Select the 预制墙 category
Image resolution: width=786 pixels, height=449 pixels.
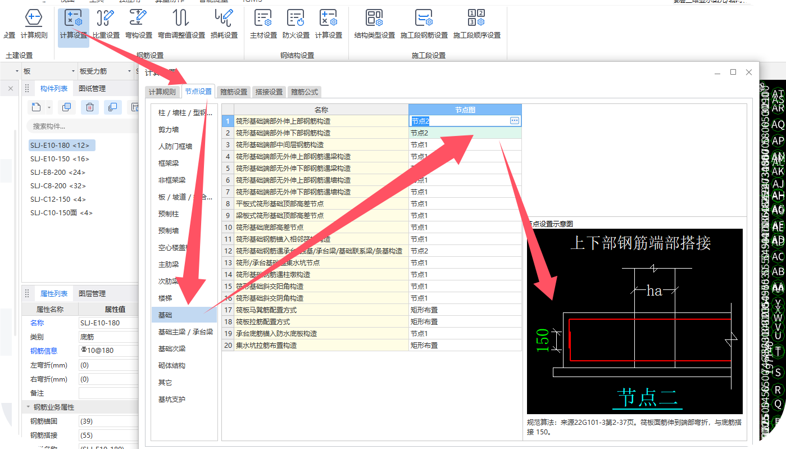(x=184, y=231)
